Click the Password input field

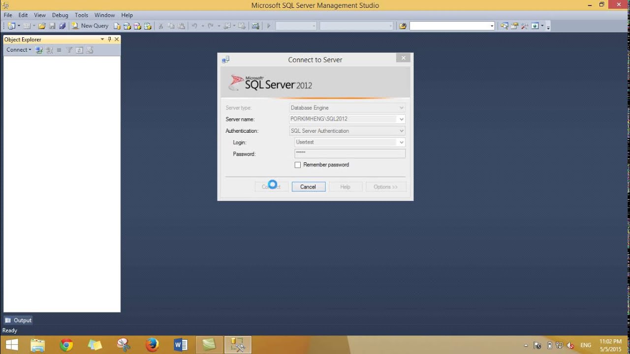[350, 153]
